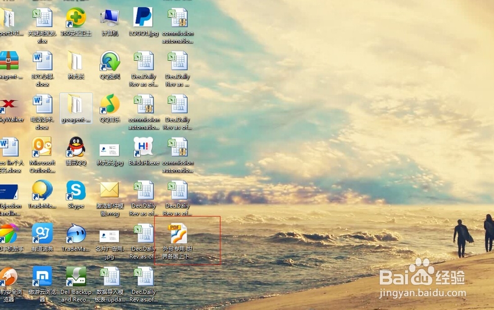Click the 手机助手 colorful shortcut icon

point(8,233)
